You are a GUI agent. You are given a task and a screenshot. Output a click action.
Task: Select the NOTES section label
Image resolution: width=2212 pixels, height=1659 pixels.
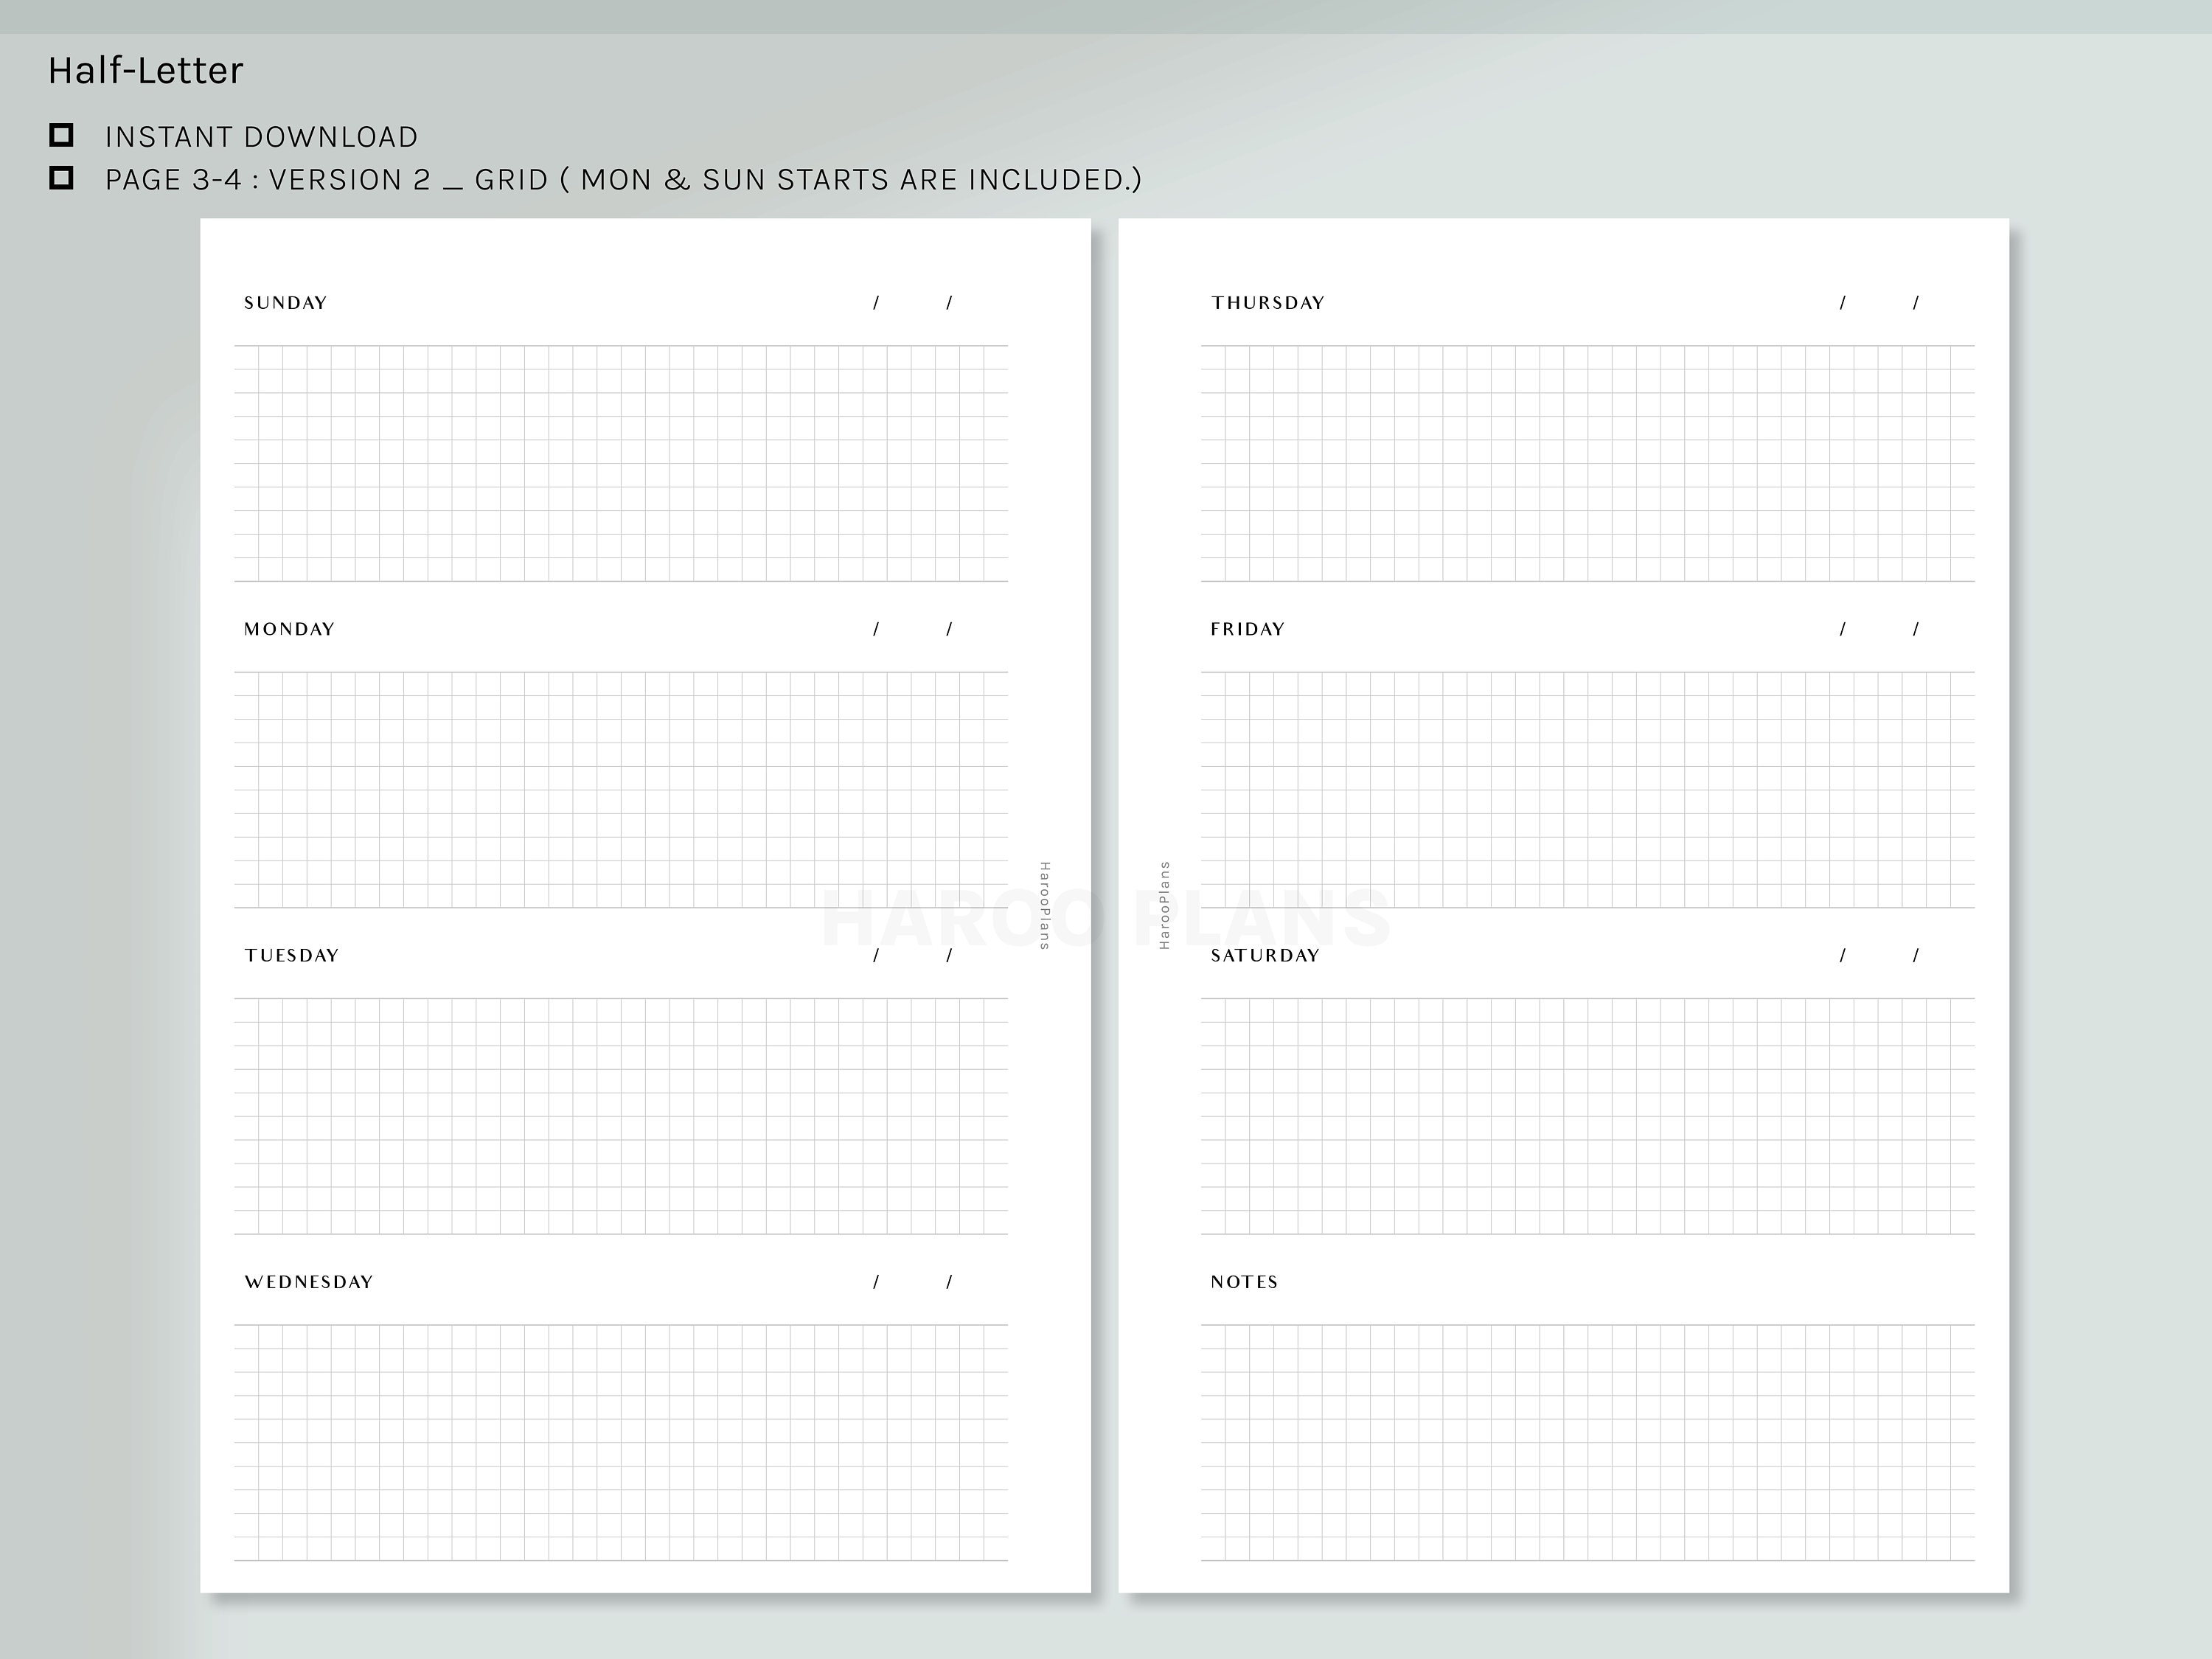(1243, 1281)
